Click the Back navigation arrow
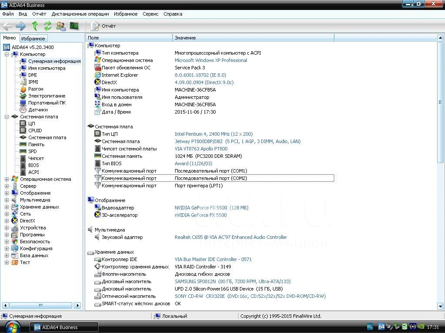The width and height of the screenshot is (445, 333). (7, 26)
